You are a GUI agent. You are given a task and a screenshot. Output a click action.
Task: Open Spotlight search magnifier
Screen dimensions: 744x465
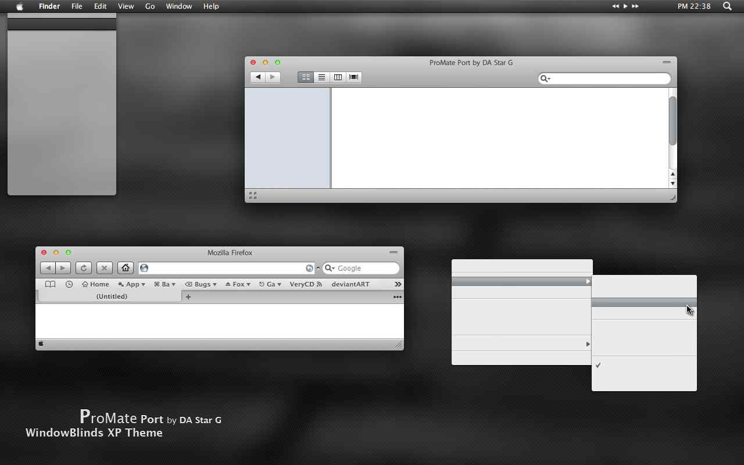(727, 6)
